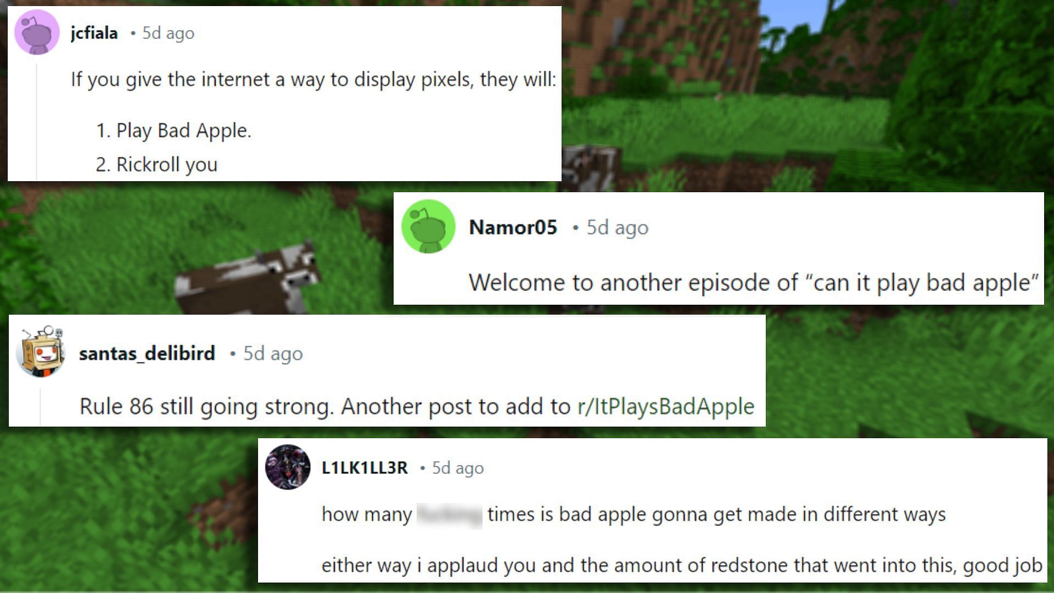The width and height of the screenshot is (1054, 593).
Task: Reveal the blurred word in L1LK1LL3R's comment
Action: click(450, 515)
